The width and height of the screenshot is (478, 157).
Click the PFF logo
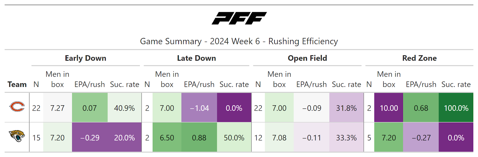[x=239, y=18]
